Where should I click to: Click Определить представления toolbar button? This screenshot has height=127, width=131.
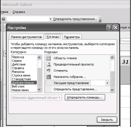tap(75, 19)
